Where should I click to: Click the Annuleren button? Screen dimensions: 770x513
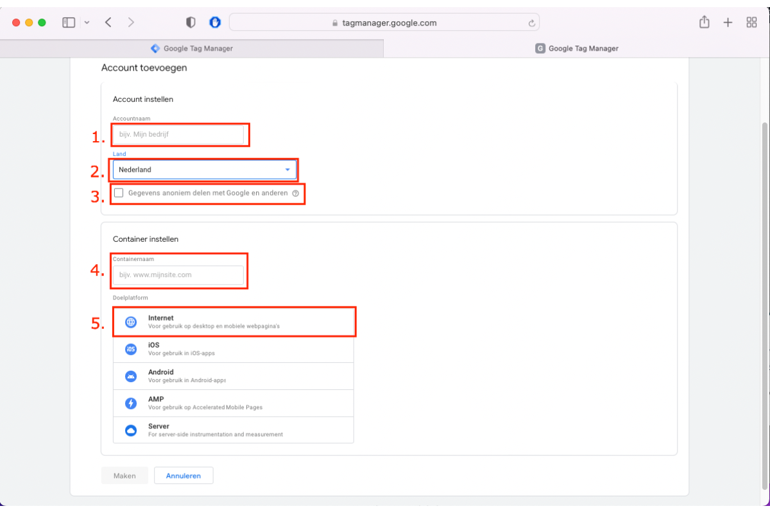(184, 476)
